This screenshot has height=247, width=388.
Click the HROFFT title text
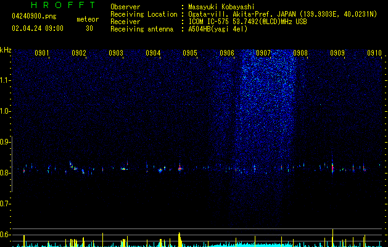[64, 5]
